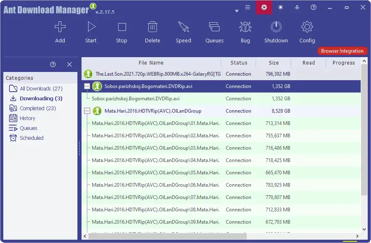Sort by Size column header
The width and height of the screenshot is (371, 243).
click(273, 63)
